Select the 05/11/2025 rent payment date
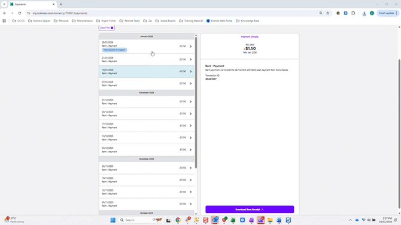The width and height of the screenshot is (401, 225). [107, 202]
